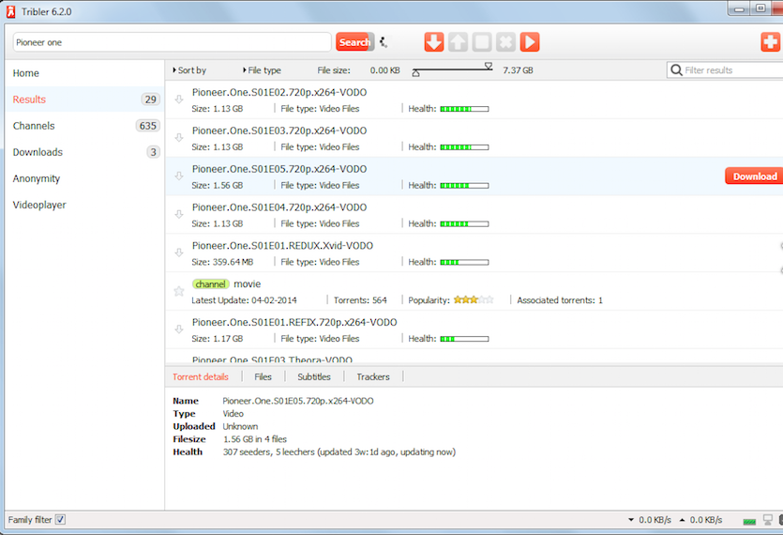Click the red Download button for S01E05

(755, 176)
